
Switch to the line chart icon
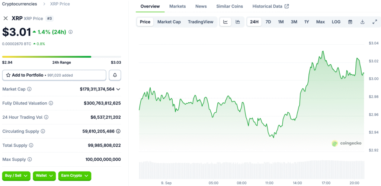point(225,22)
